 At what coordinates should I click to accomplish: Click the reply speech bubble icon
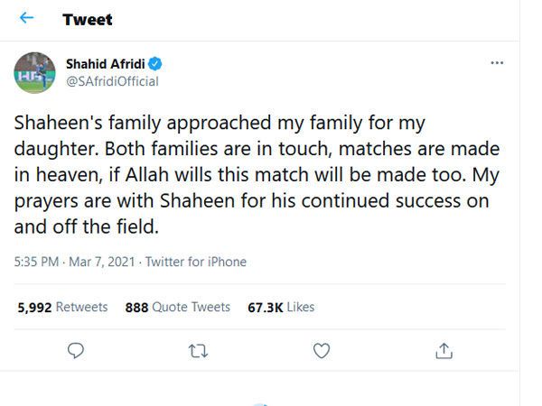pyautogui.click(x=76, y=349)
